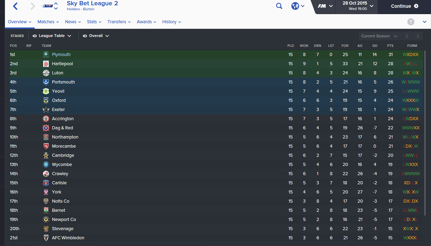Image resolution: width=431 pixels, height=246 pixels.
Task: Click the Plymouth club badge
Action: (x=46, y=55)
